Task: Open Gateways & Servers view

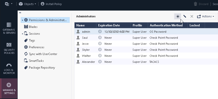Action: click(9, 28)
